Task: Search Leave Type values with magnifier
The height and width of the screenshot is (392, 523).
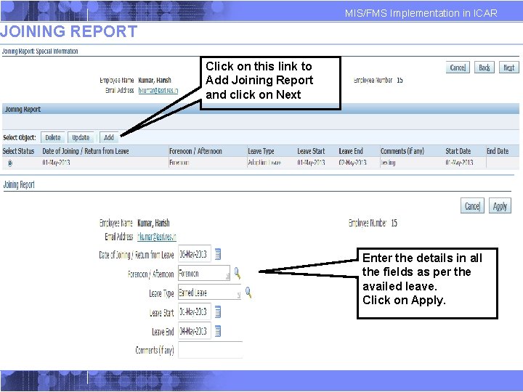Action: (248, 293)
